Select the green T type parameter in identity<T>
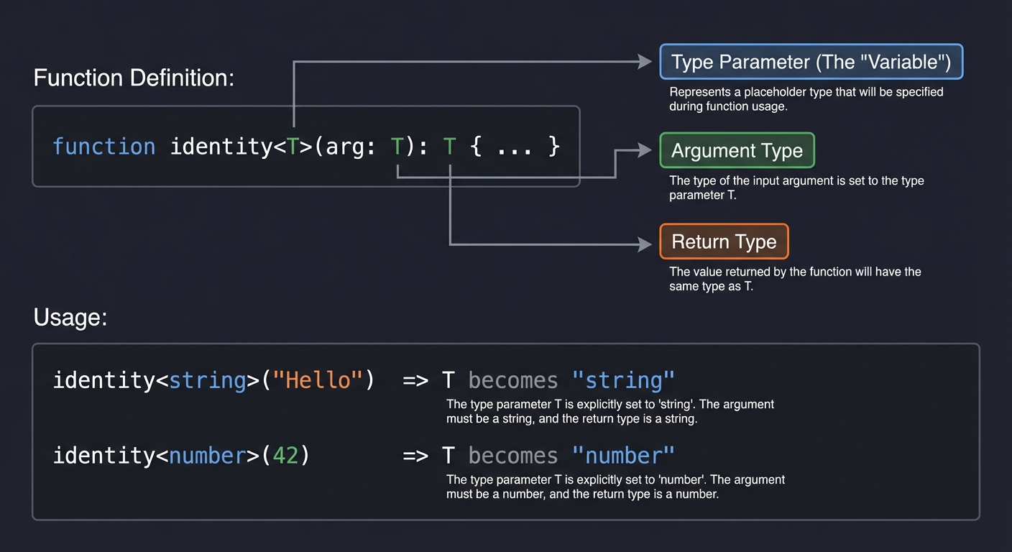This screenshot has height=552, width=1012. 293,146
